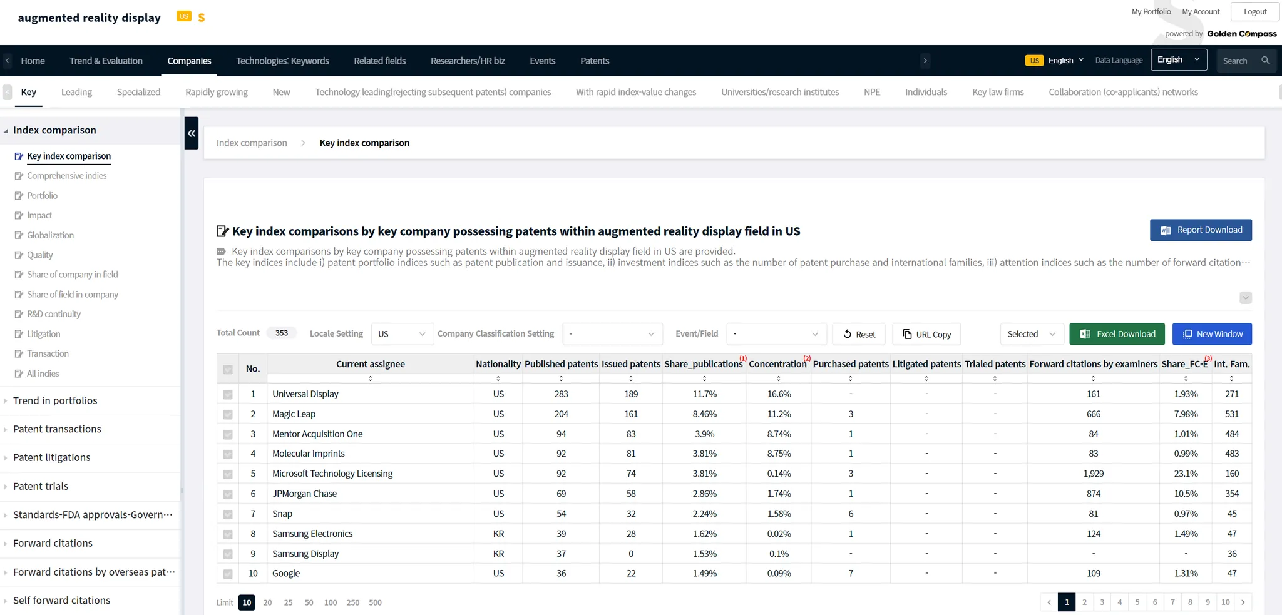Expand Trend in portfolios section

(x=55, y=401)
